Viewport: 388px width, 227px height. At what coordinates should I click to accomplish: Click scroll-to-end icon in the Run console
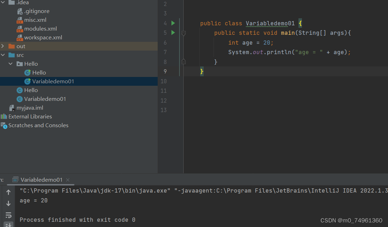pyautogui.click(x=8, y=225)
